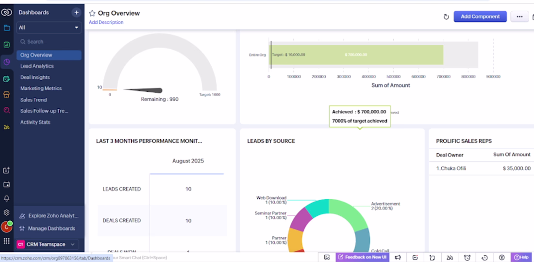
Task: Open Manage Dashboards
Action: pyautogui.click(x=47, y=228)
